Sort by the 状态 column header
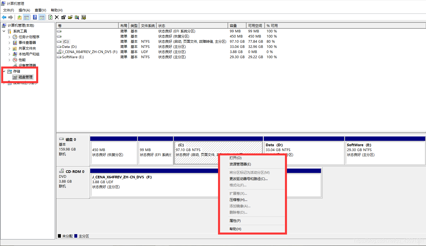This screenshot has width=426, height=246. [192, 26]
